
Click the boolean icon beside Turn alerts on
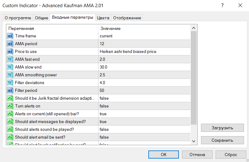tap(10, 106)
